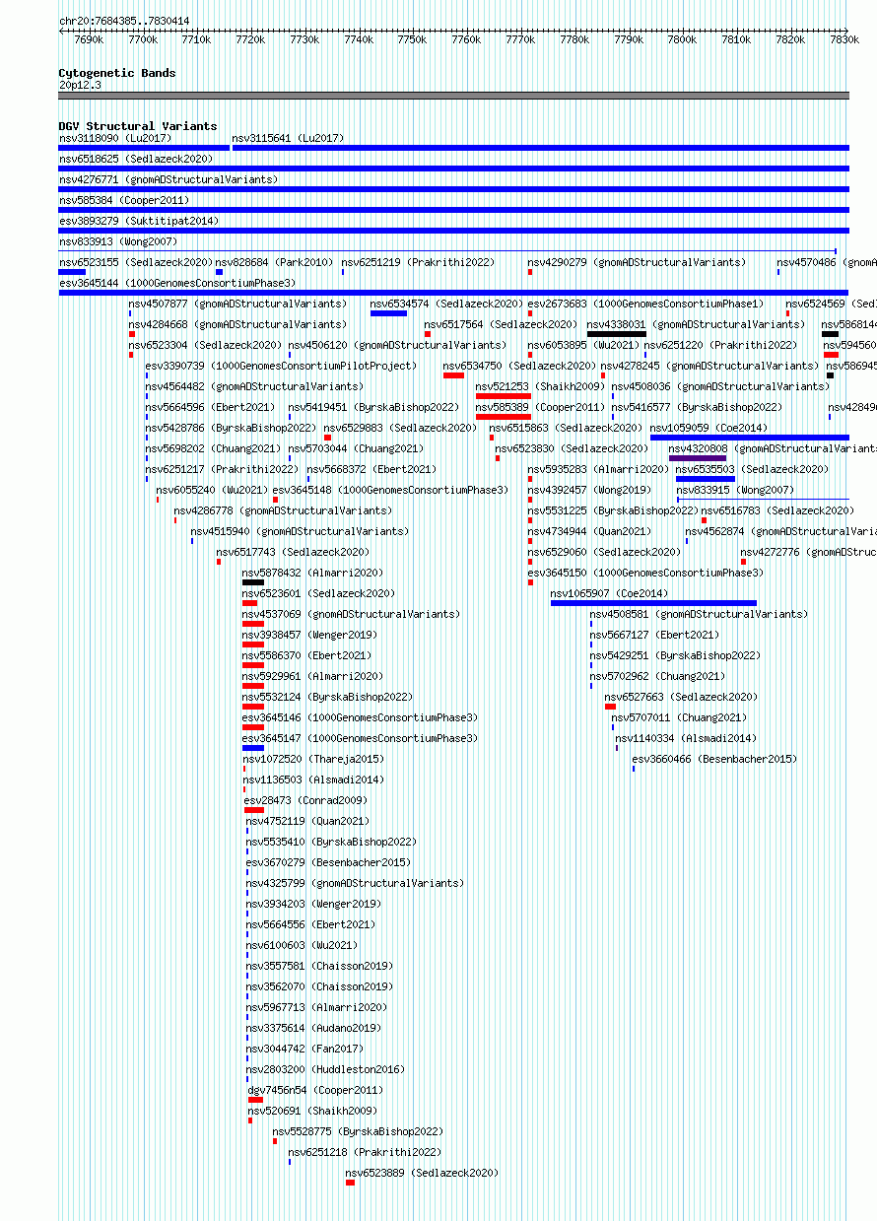877x1221 pixels.
Task: Click blue bar of nsv1059059 (Coe2014)
Action: 749,438
